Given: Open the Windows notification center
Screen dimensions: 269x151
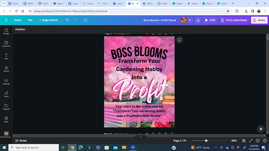Looking at the screenshot, I should tap(264, 148).
